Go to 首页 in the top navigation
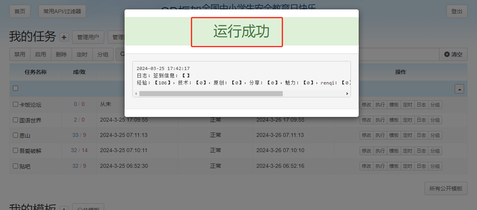This screenshot has height=210, width=477. tap(20, 11)
